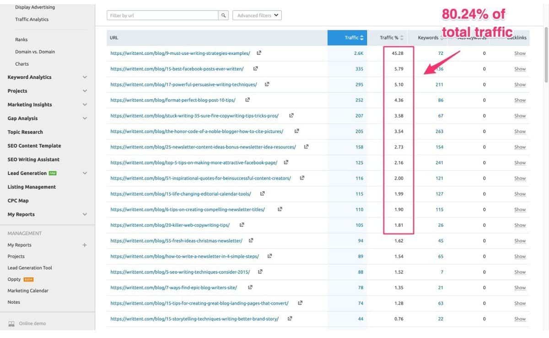Open the 17-powerful-persuasive-writing-techniques URL
Image resolution: width=549 pixels, height=338 pixels.
click(183, 84)
